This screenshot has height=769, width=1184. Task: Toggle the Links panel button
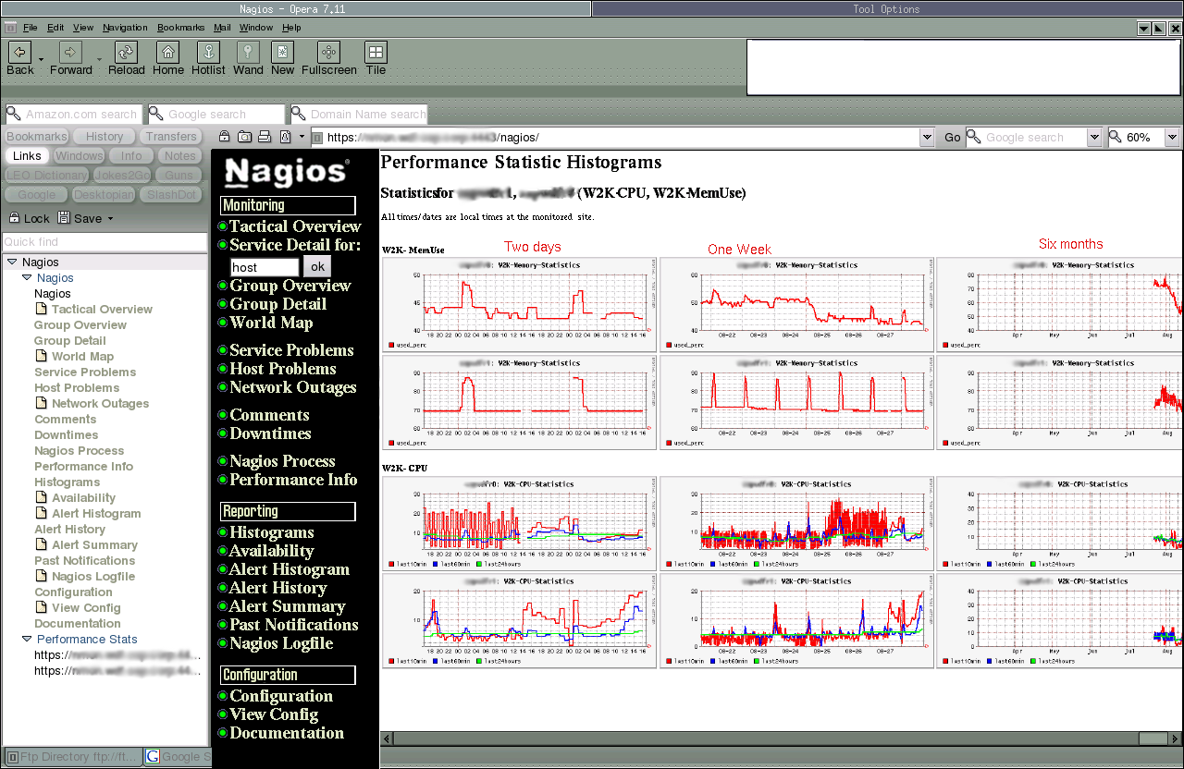(x=27, y=155)
